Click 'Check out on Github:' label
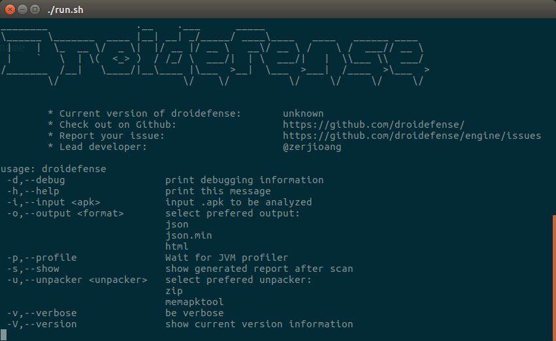Screen dimensions: 556x341 click(118, 125)
